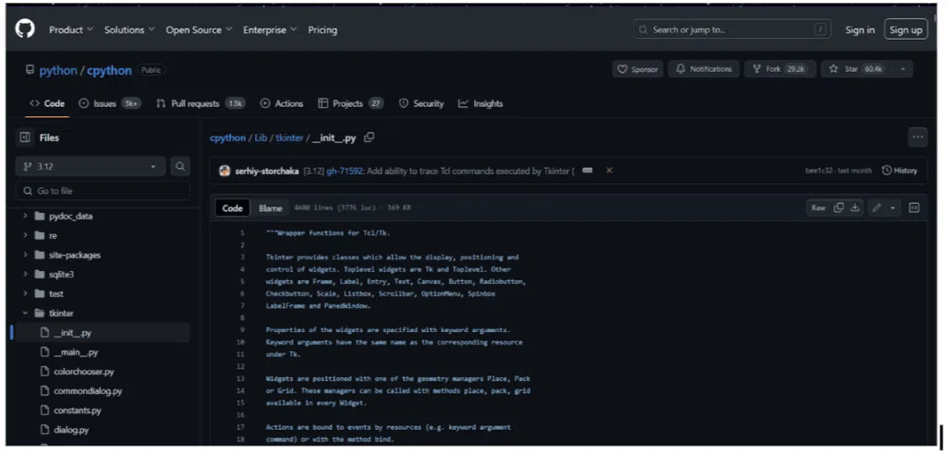Click the Sign up button

pyautogui.click(x=905, y=30)
